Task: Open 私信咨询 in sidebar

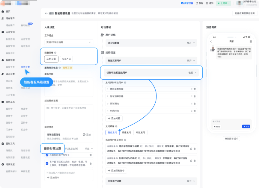Action: (10, 39)
